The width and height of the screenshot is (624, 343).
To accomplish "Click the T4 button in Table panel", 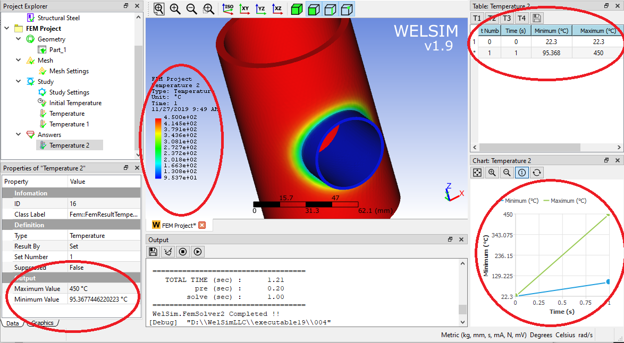I will click(x=521, y=18).
